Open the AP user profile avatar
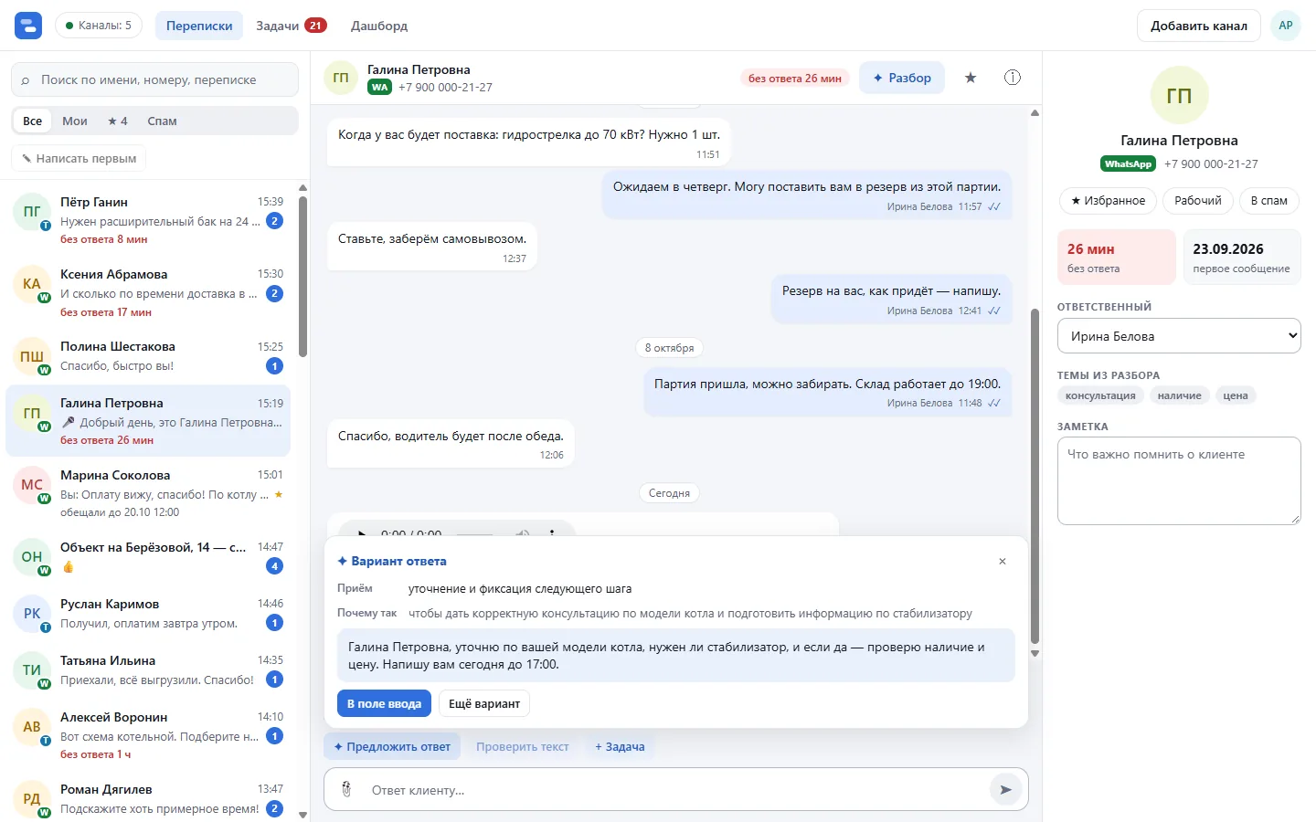This screenshot has width=1316, height=822. point(1286,26)
